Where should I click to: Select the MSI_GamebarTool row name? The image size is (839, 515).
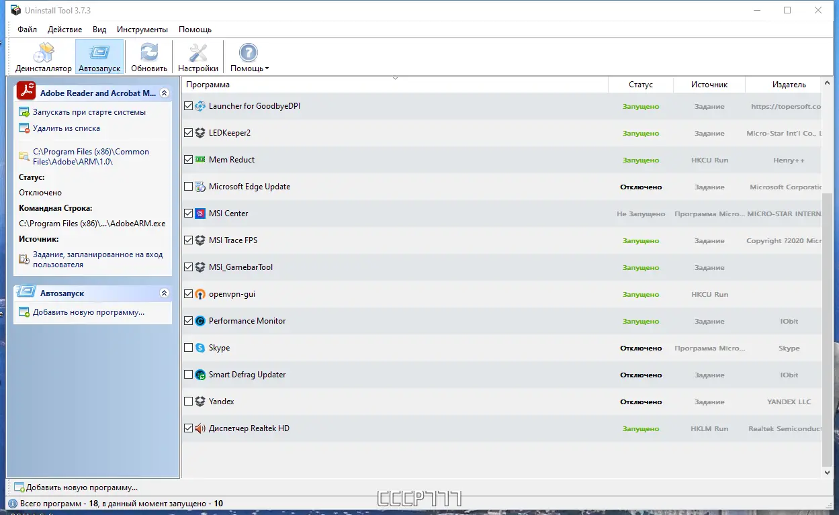coord(241,267)
